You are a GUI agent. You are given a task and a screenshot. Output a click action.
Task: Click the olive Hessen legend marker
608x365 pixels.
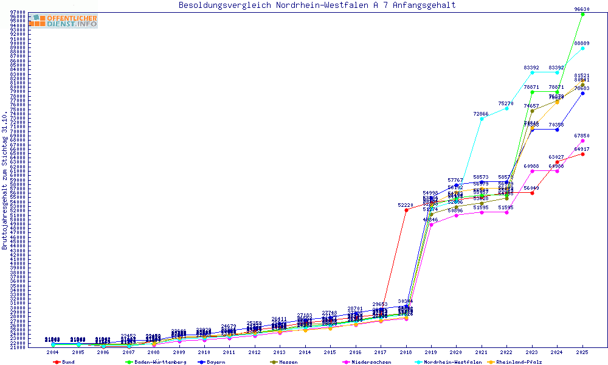click(x=273, y=362)
